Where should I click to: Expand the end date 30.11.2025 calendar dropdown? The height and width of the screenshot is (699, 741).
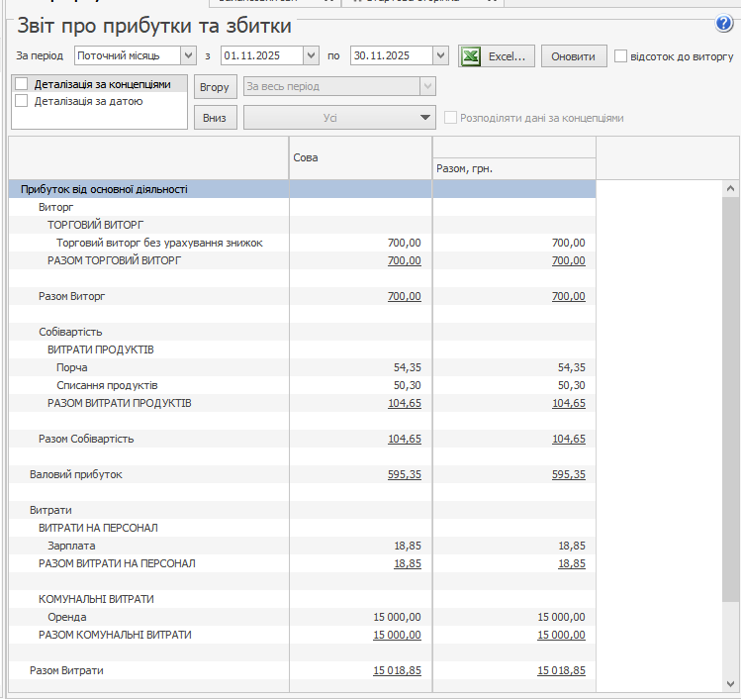click(440, 56)
